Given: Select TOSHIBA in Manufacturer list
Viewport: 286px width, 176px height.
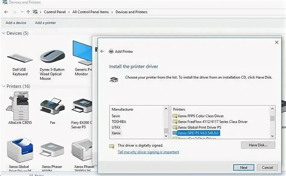Looking at the screenshot, I should coord(119,122).
